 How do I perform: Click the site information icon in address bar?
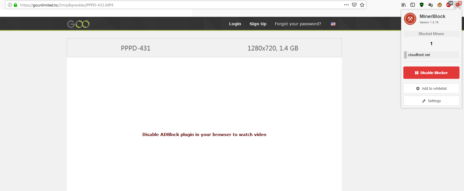(10, 5)
